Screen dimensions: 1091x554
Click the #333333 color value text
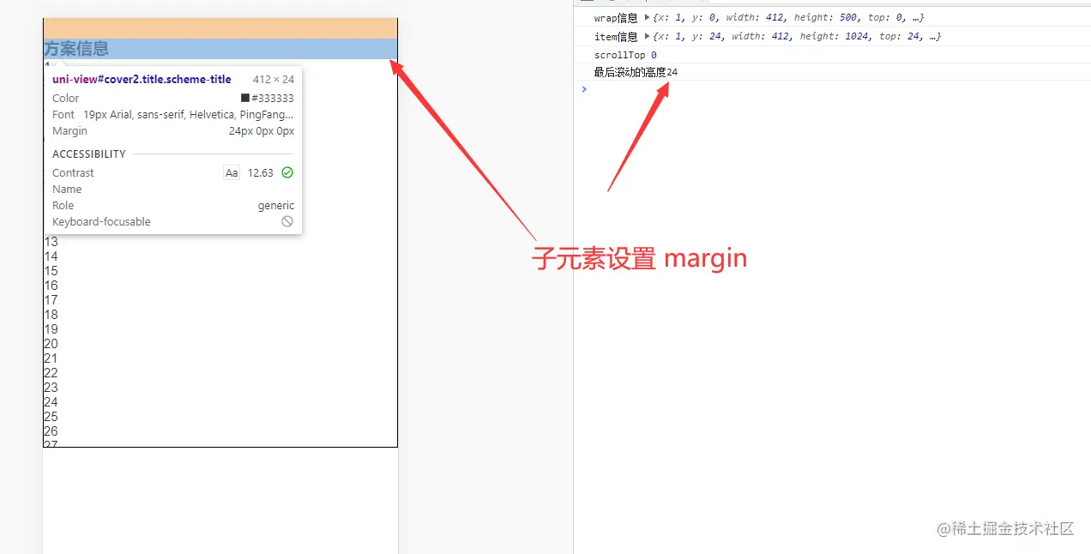pyautogui.click(x=273, y=98)
